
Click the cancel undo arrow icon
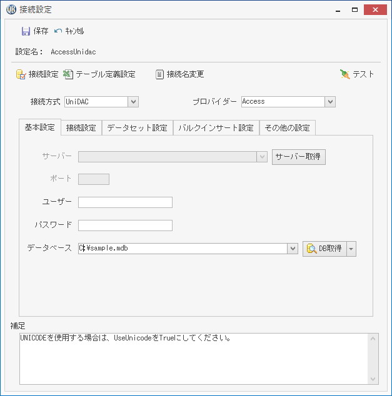pos(58,31)
